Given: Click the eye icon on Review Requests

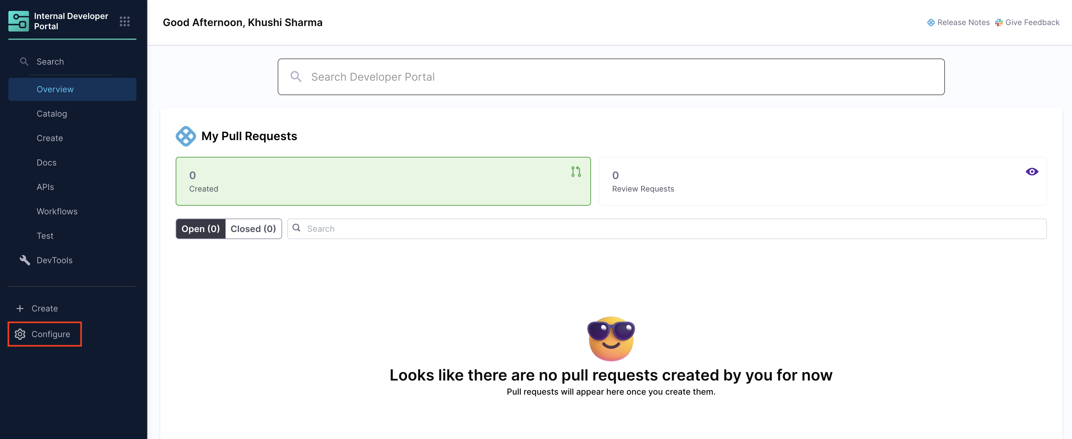Looking at the screenshot, I should coord(1032,172).
